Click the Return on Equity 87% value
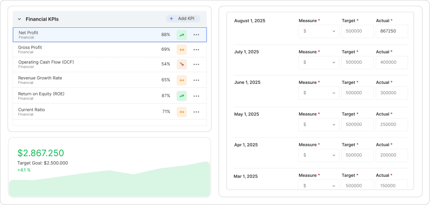Viewport: 430px width, 205px height. 166,96
